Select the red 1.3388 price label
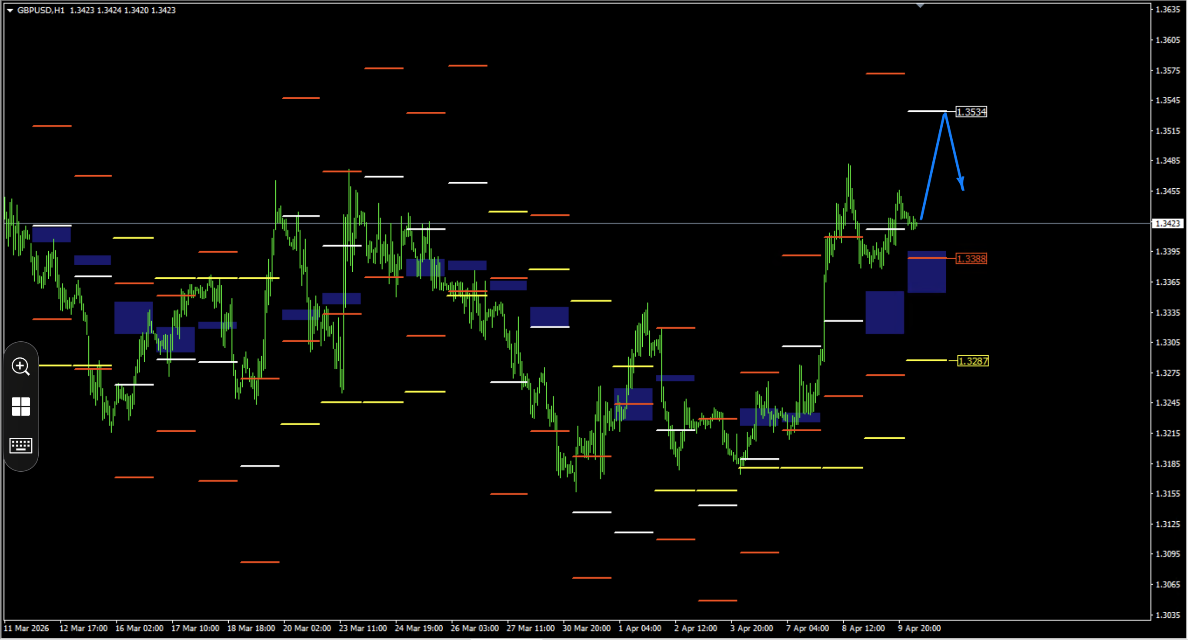This screenshot has height=640, width=1188. click(x=971, y=259)
